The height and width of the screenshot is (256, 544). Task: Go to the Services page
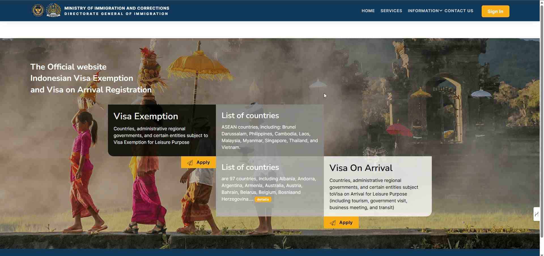click(391, 11)
